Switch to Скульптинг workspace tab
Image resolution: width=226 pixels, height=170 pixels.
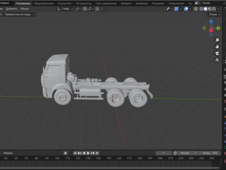[x=65, y=3]
